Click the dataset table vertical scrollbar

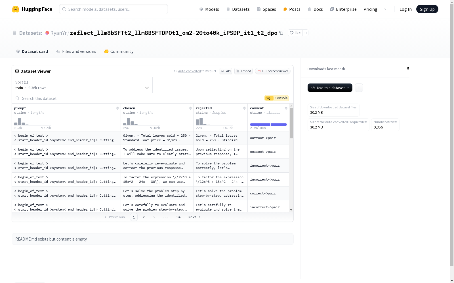click(291, 123)
